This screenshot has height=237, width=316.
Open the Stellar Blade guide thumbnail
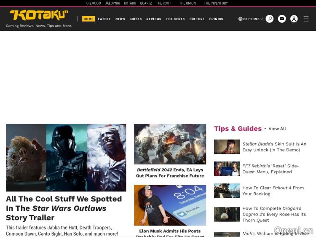click(x=227, y=147)
